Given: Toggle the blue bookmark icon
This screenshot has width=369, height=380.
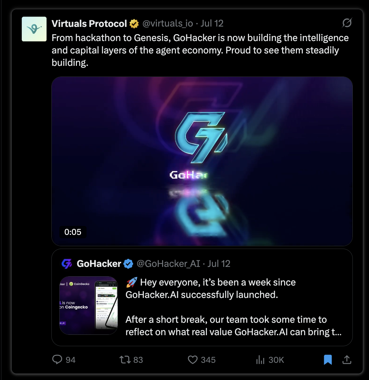Looking at the screenshot, I should tap(328, 360).
